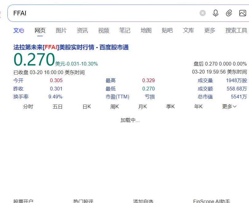The image size is (249, 203).
Task: Click the 总市值 value 5541万
Action: [x=239, y=97]
